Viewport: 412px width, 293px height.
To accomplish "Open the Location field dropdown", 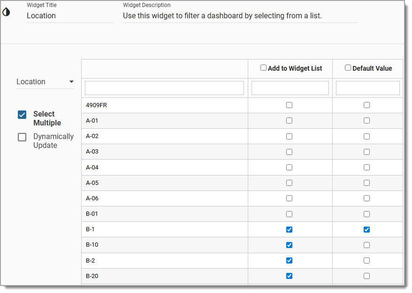I will (x=45, y=81).
